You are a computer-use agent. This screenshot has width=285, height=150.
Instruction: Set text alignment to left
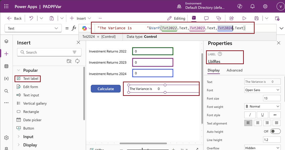point(248,123)
